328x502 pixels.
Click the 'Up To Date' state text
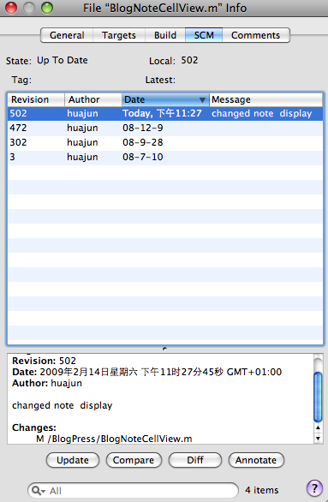[x=62, y=60]
